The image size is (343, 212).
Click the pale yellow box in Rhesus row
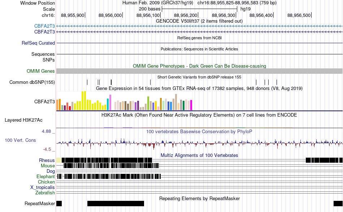pyautogui.click(x=59, y=160)
